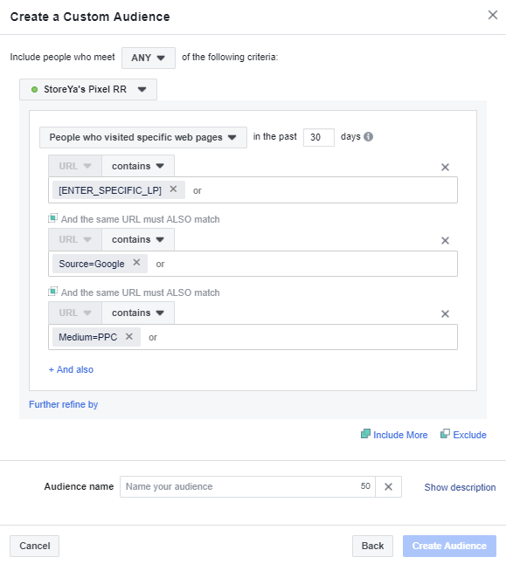
Task: Open the ANY criteria dropdown
Action: tap(149, 58)
